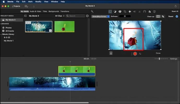Open the View menu
Viewport: 180px width, 104px height.
point(46,2)
